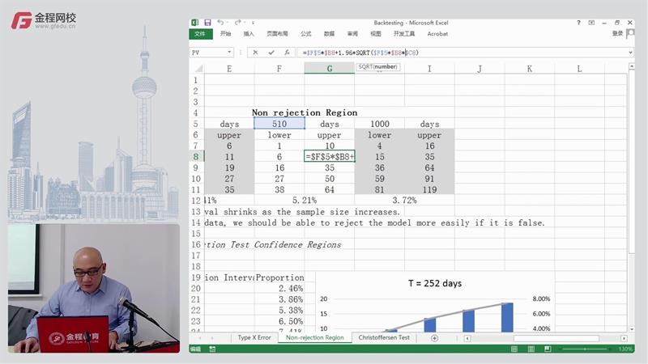Click horizontal scrollbar left arrow
This screenshot has width=648, height=364.
point(467,338)
